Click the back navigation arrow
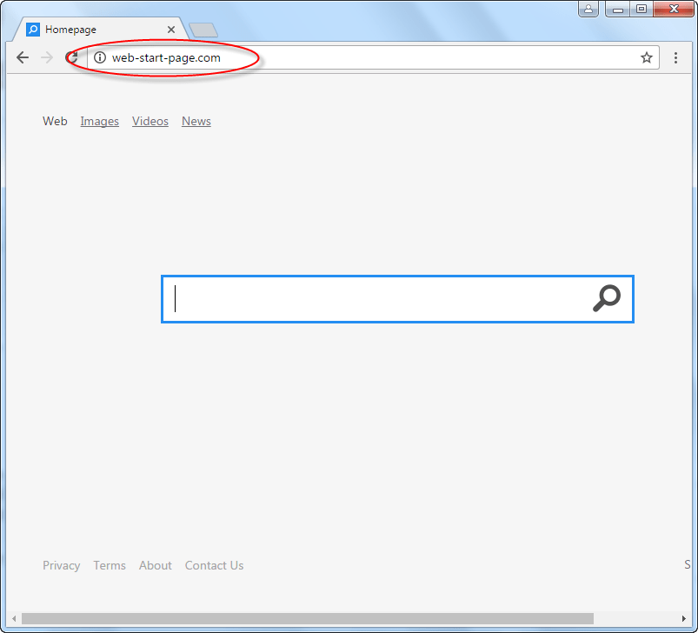 23,58
